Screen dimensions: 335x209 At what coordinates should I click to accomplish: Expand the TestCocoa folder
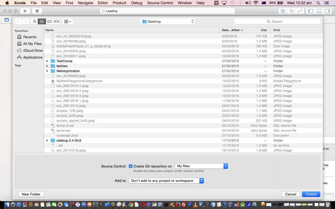tap(47, 61)
